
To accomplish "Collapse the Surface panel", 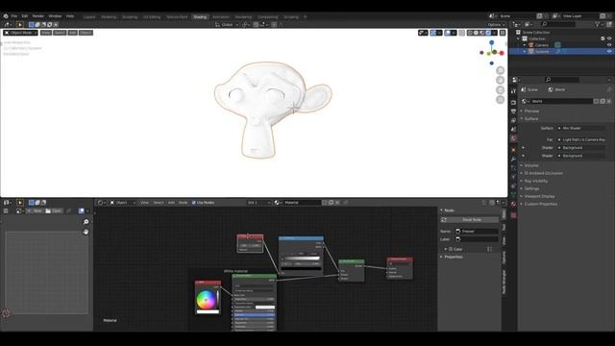I will (531, 119).
